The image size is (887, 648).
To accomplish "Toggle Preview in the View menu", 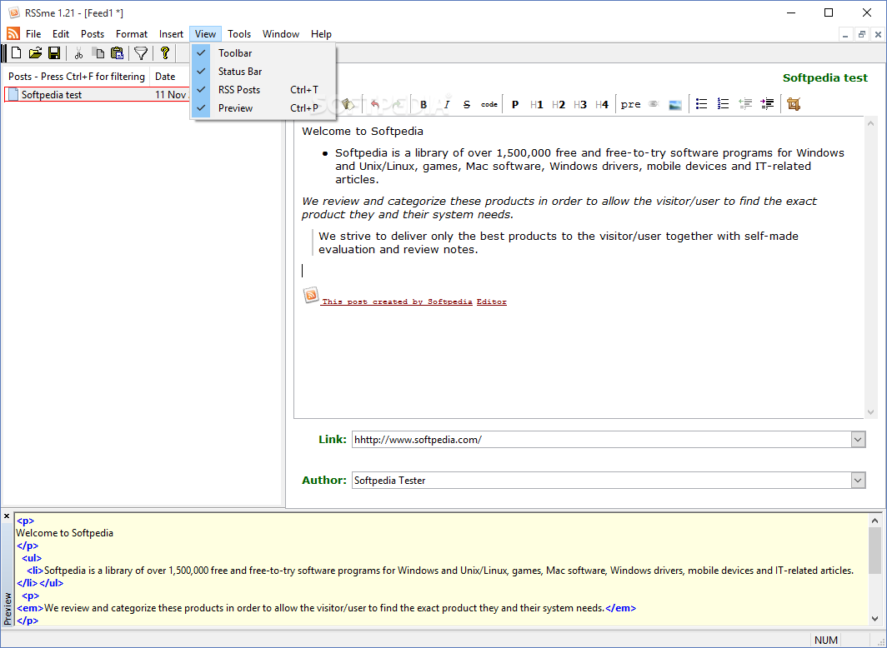I will pos(263,108).
